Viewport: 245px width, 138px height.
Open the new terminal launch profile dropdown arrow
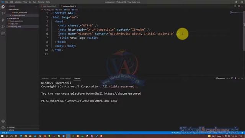click(229, 78)
